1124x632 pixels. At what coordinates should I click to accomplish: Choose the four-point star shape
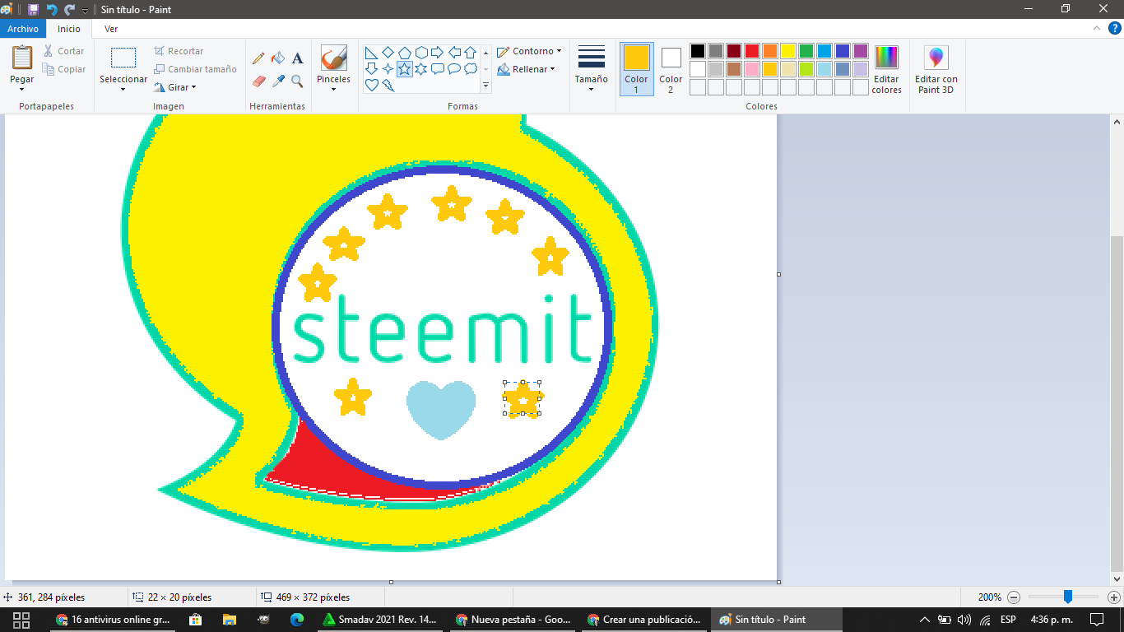[x=388, y=69]
